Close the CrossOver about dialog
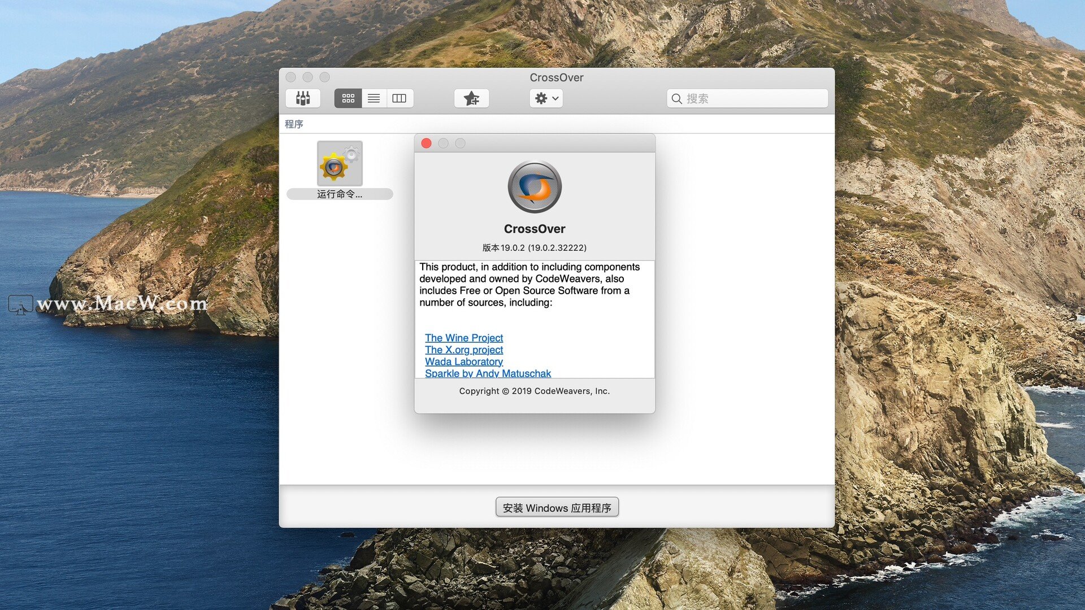1085x610 pixels. pyautogui.click(x=427, y=143)
